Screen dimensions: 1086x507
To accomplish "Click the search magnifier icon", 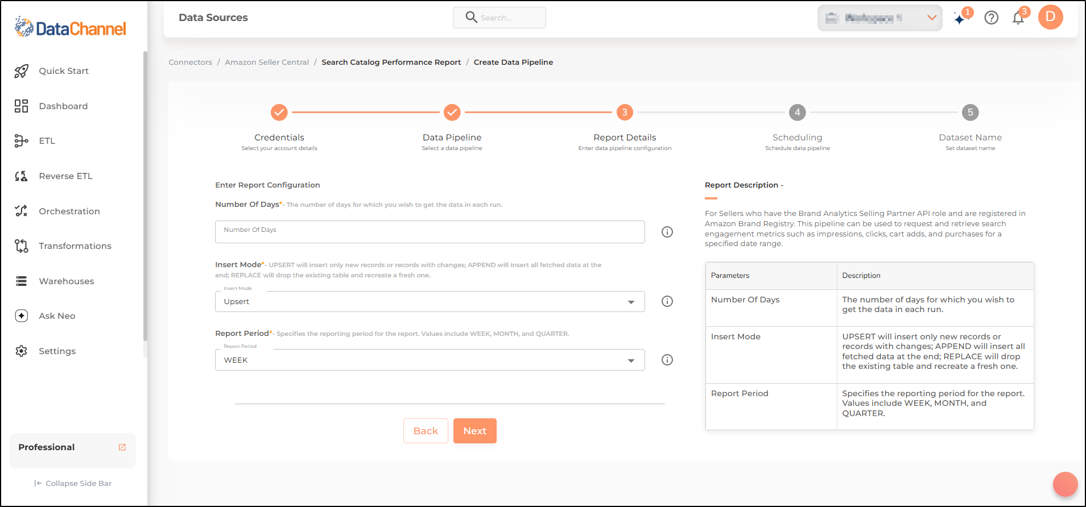I will [471, 17].
